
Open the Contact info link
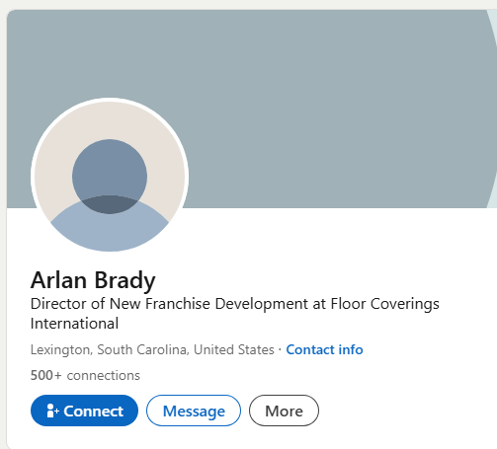pyautogui.click(x=324, y=349)
